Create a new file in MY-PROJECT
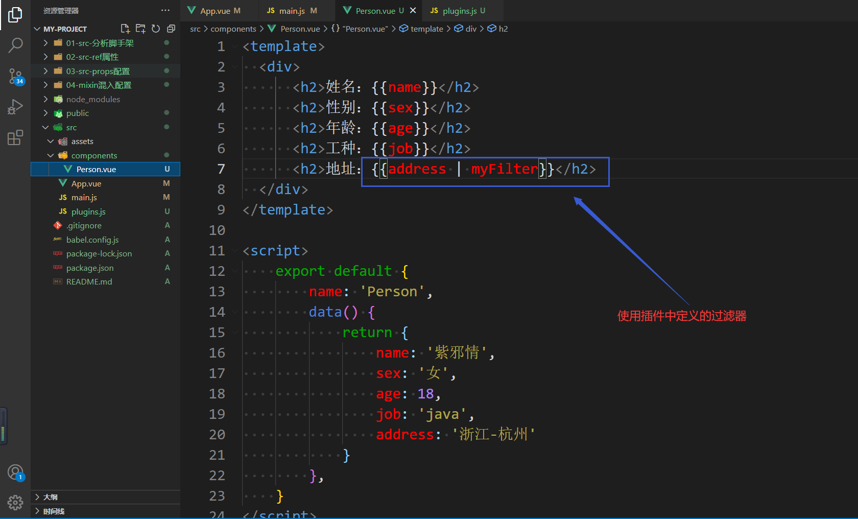 125,29
